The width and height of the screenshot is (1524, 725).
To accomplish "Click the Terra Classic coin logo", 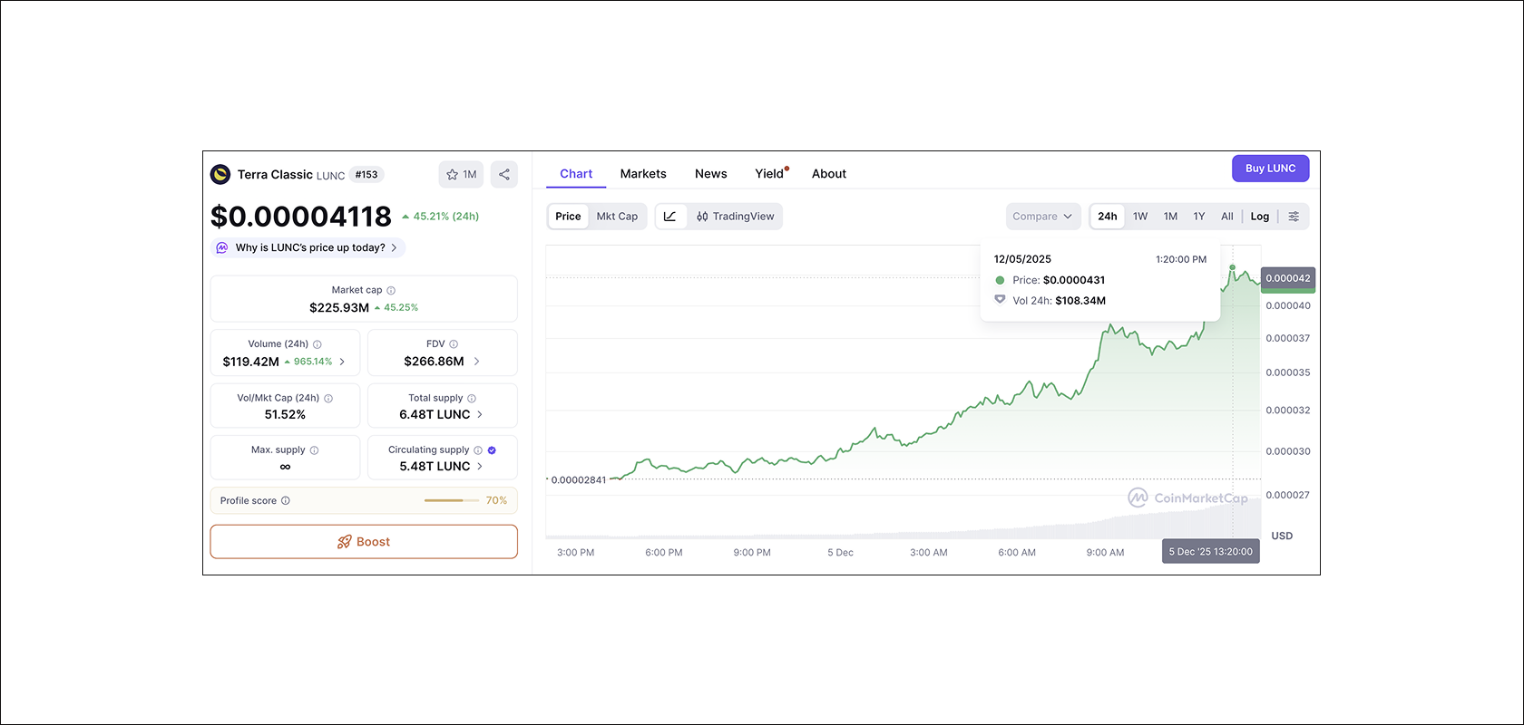I will coord(220,174).
